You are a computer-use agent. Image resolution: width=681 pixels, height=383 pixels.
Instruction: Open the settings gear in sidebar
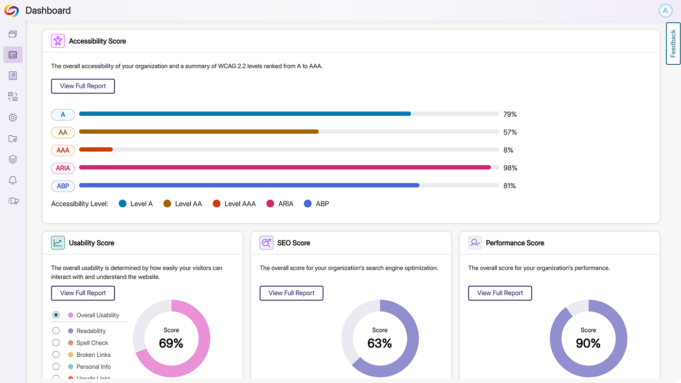pyautogui.click(x=13, y=117)
